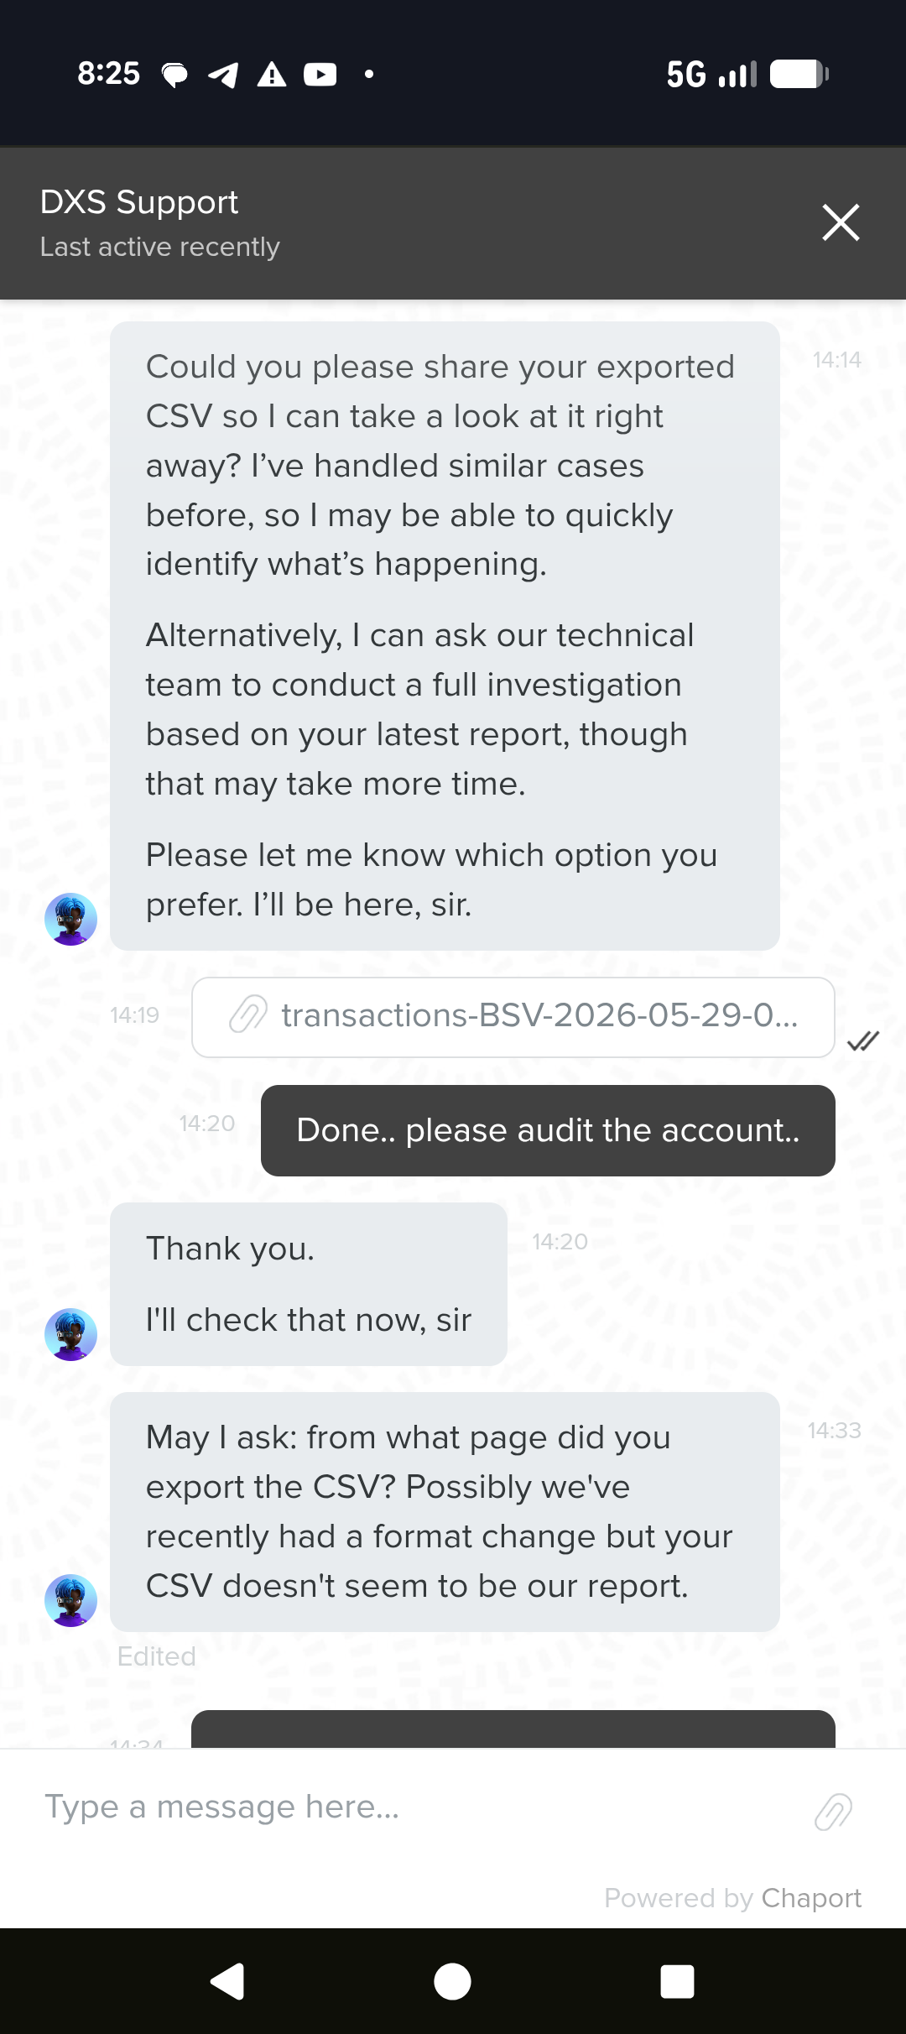
Task: Tap the Android back navigation button
Action: [227, 1982]
